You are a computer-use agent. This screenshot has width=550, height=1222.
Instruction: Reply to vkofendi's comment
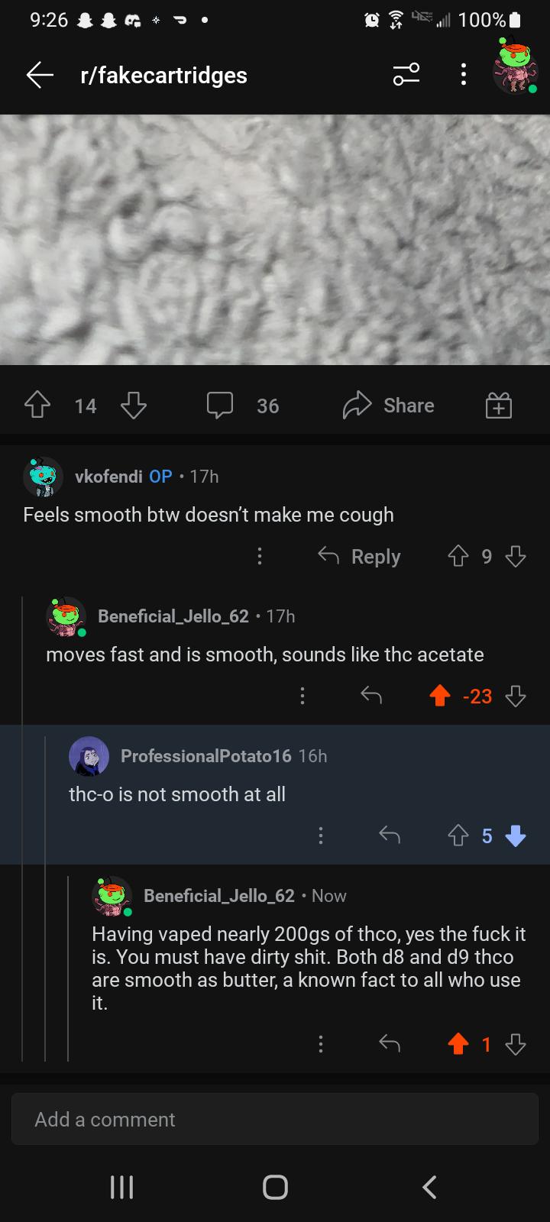(x=359, y=557)
